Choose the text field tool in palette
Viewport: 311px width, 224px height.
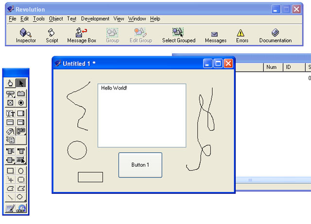pyautogui.click(x=10, y=113)
